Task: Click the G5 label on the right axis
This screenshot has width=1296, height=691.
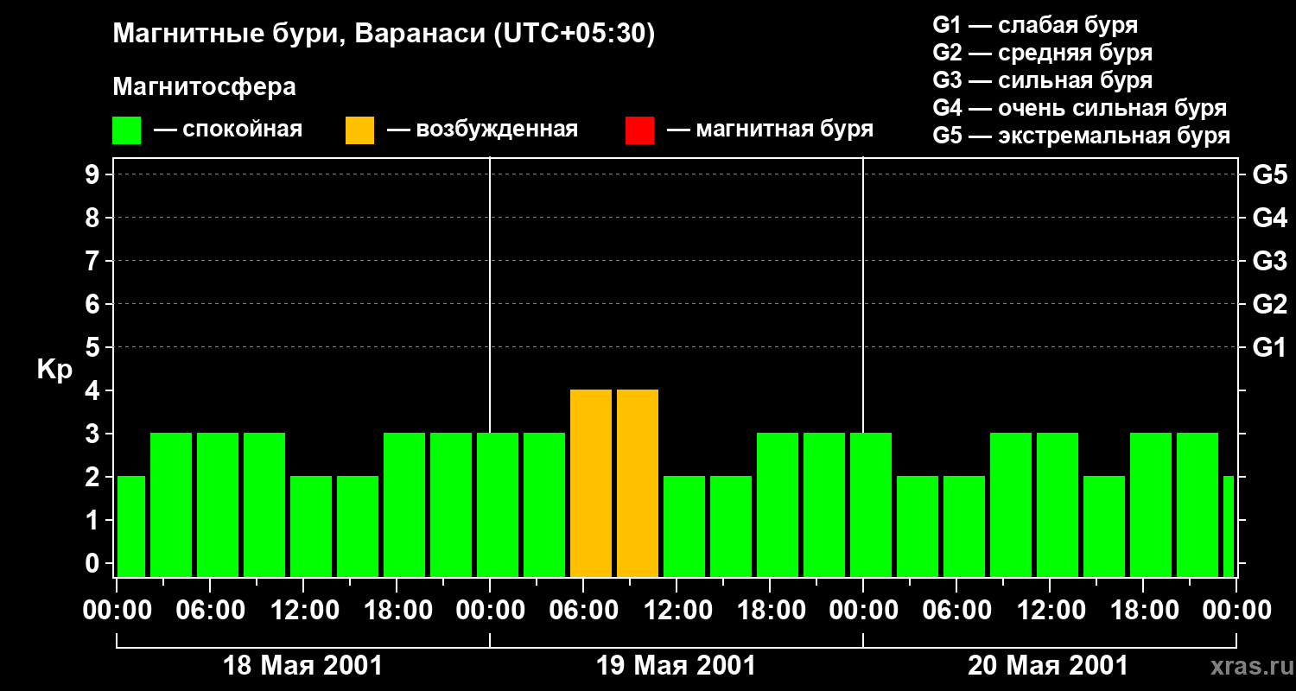Action: (1269, 174)
